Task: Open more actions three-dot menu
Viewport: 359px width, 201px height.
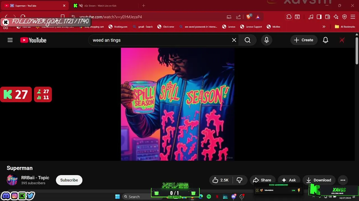Action: (343, 180)
